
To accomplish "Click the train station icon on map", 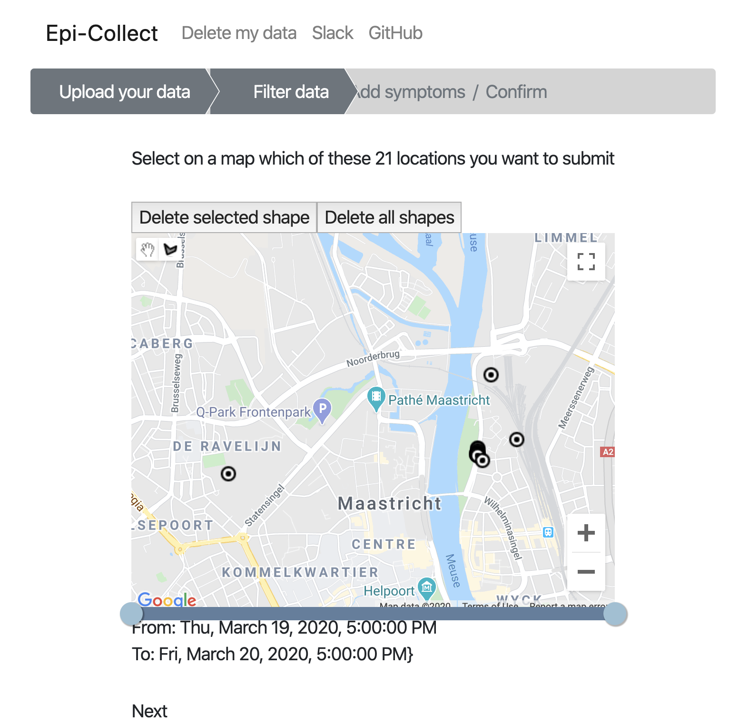I will [548, 532].
